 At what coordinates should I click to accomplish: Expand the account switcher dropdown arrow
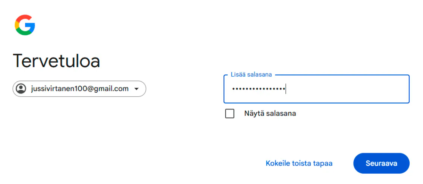(x=137, y=89)
